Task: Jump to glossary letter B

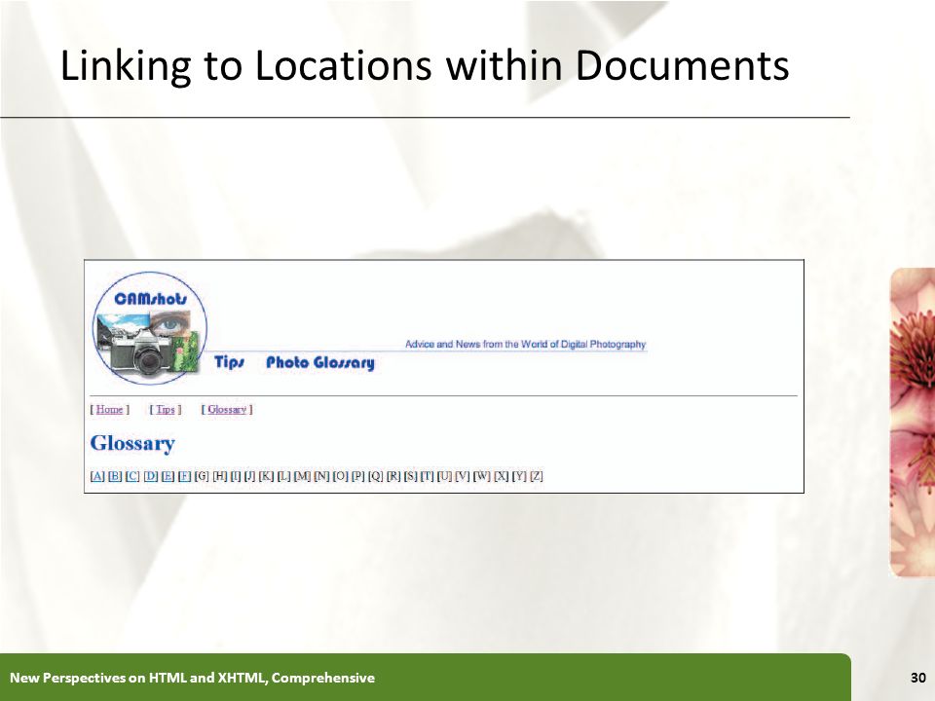Action: 115,476
